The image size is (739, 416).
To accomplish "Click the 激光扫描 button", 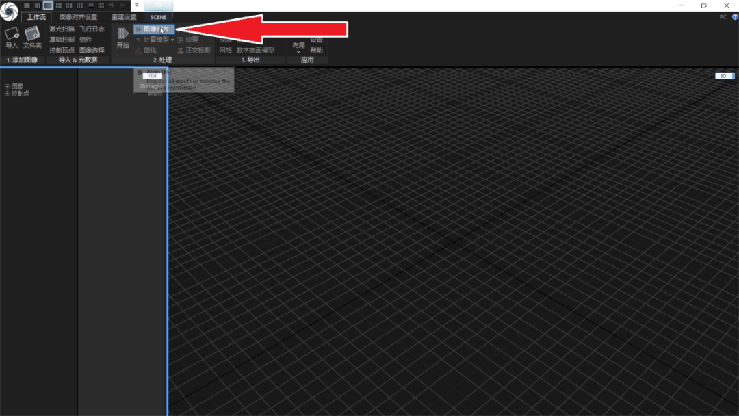I will (62, 29).
